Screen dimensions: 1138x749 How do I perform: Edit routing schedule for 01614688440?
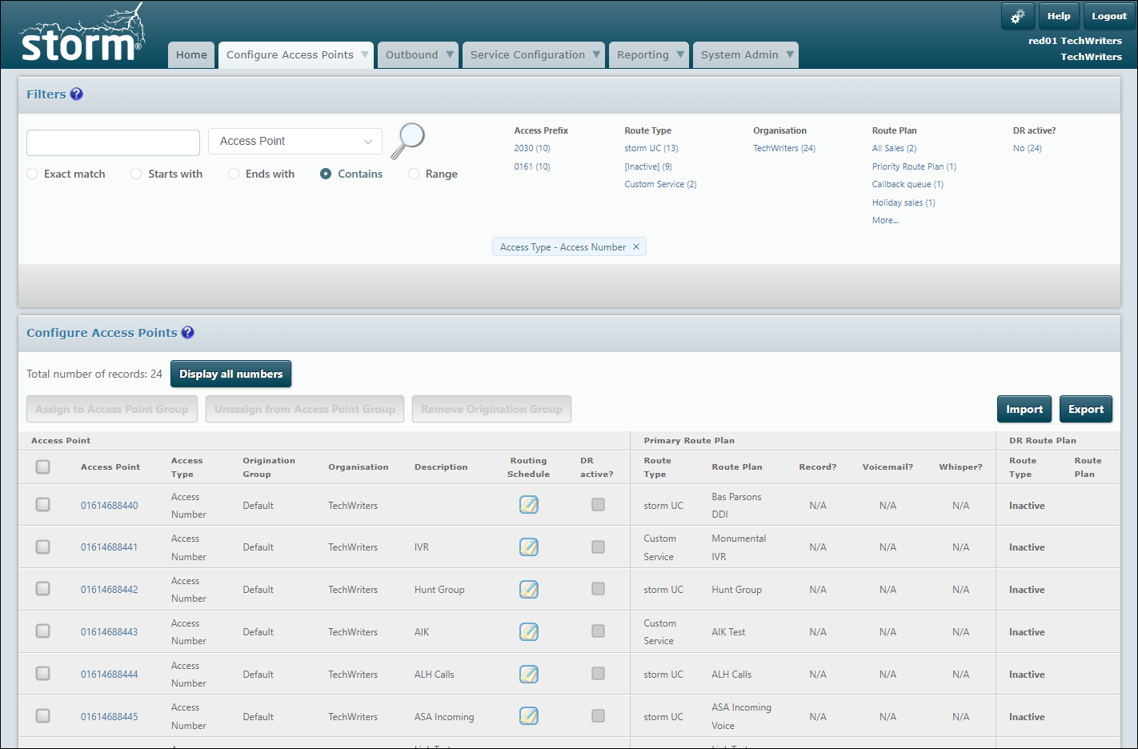[x=529, y=505]
